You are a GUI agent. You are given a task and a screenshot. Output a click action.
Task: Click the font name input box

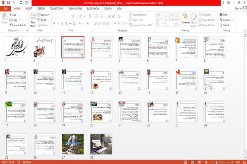tap(61, 16)
